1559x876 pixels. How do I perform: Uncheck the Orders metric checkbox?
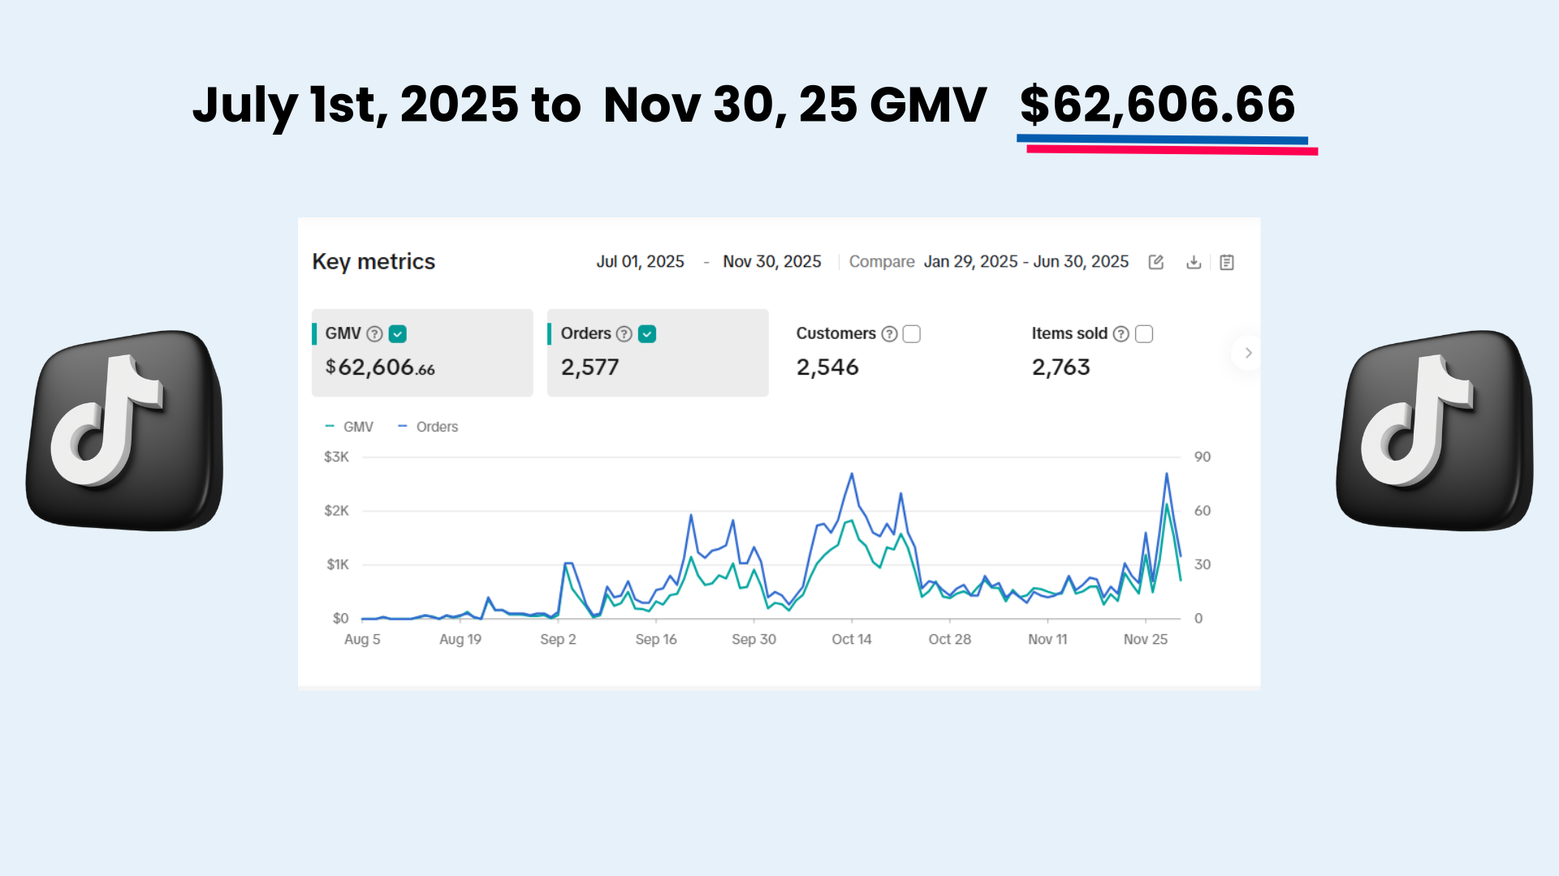[x=646, y=333]
